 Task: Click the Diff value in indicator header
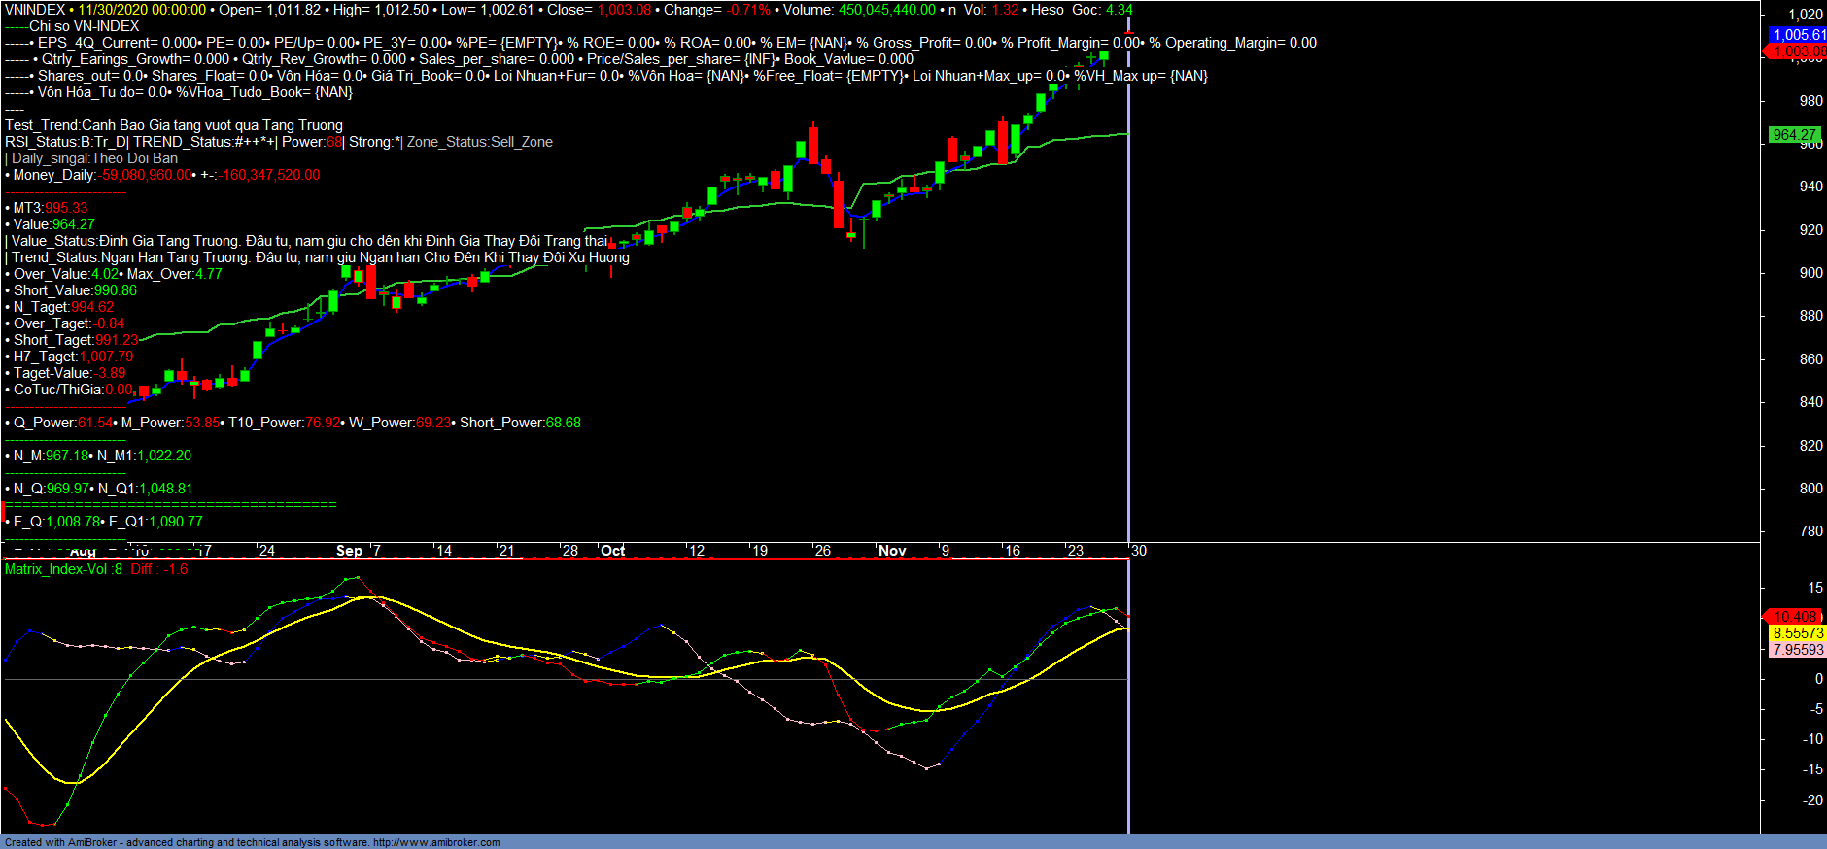coord(159,569)
